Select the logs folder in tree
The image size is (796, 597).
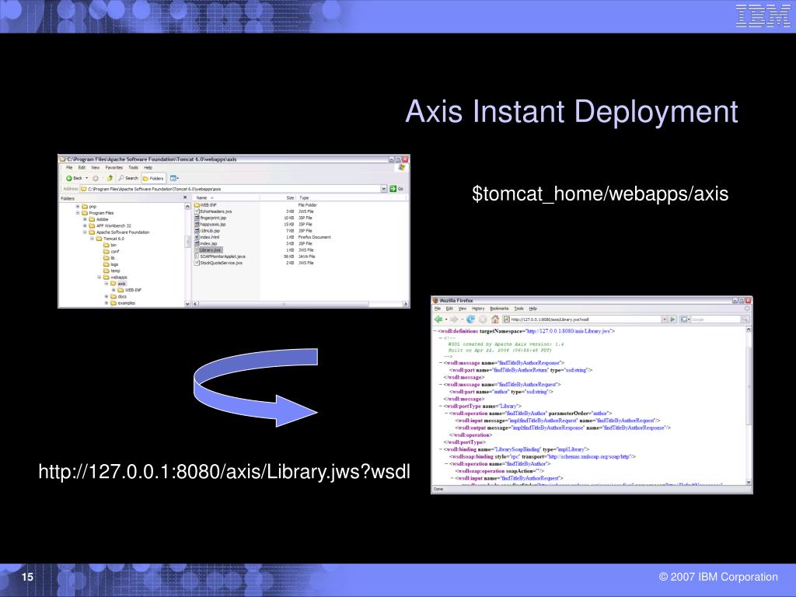[110, 264]
